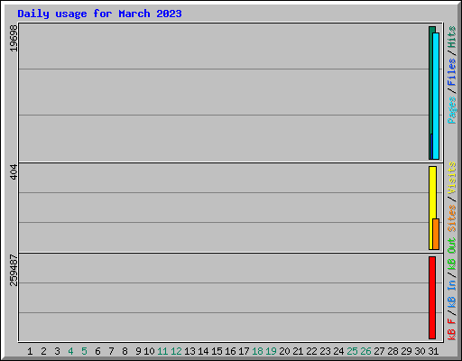The height and width of the screenshot is (361, 462).
Task: Click the orange Sites bar
Action: [436, 234]
